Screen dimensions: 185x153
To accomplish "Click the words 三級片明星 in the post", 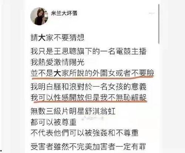I will click(x=65, y=111).
